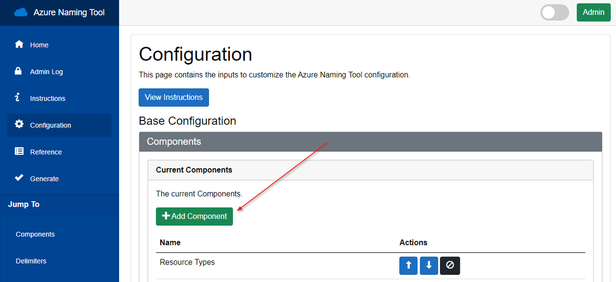Click the Configuration gear icon
This screenshot has width=616, height=282.
19,124
